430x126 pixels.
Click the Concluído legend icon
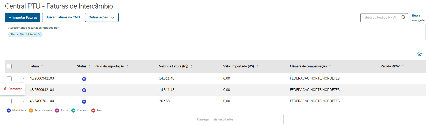73,111
